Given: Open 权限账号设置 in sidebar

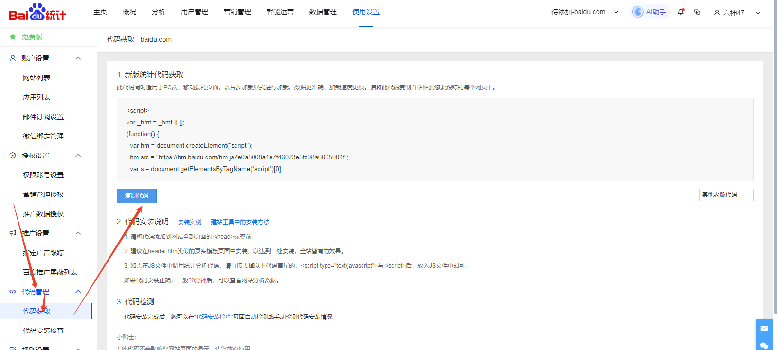Looking at the screenshot, I should point(43,175).
